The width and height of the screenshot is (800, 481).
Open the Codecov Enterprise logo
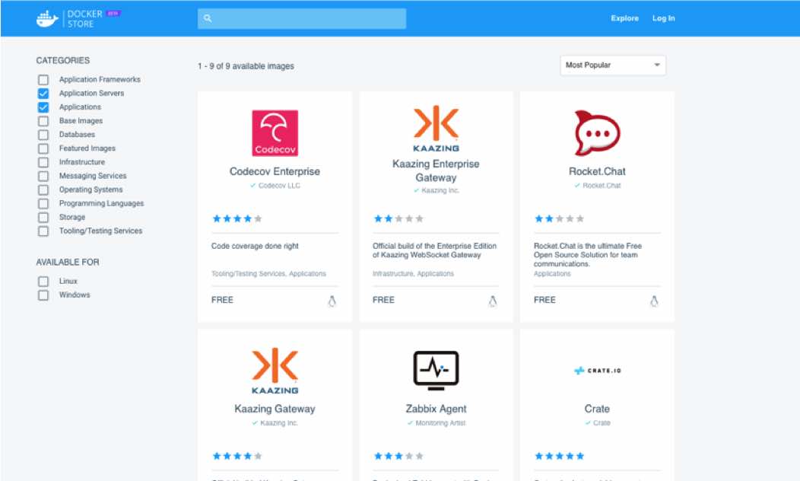click(x=275, y=132)
